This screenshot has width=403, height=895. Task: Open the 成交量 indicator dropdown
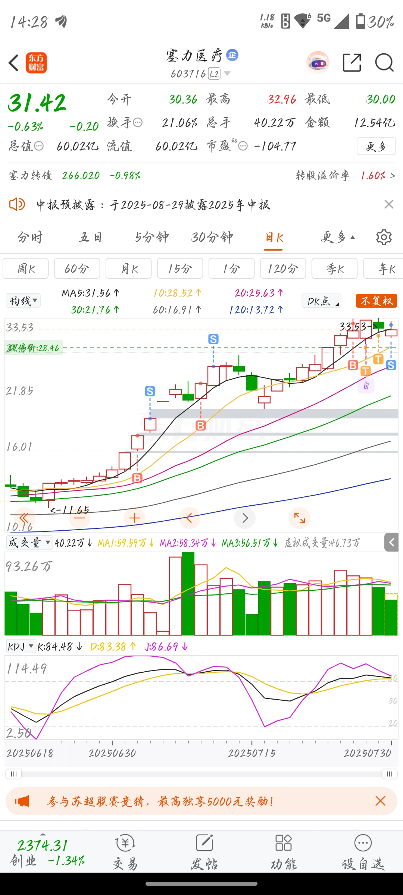click(x=29, y=543)
